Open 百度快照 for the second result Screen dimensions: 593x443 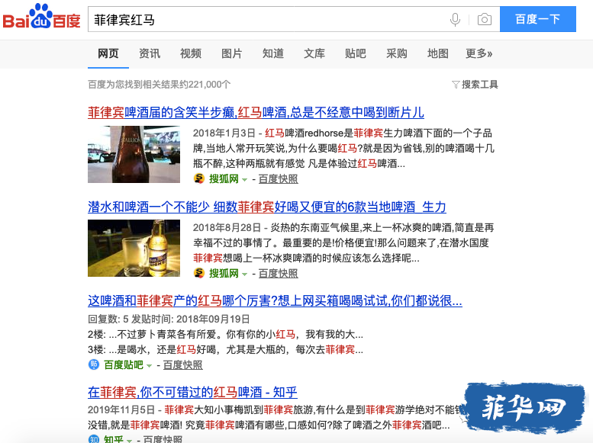click(279, 273)
